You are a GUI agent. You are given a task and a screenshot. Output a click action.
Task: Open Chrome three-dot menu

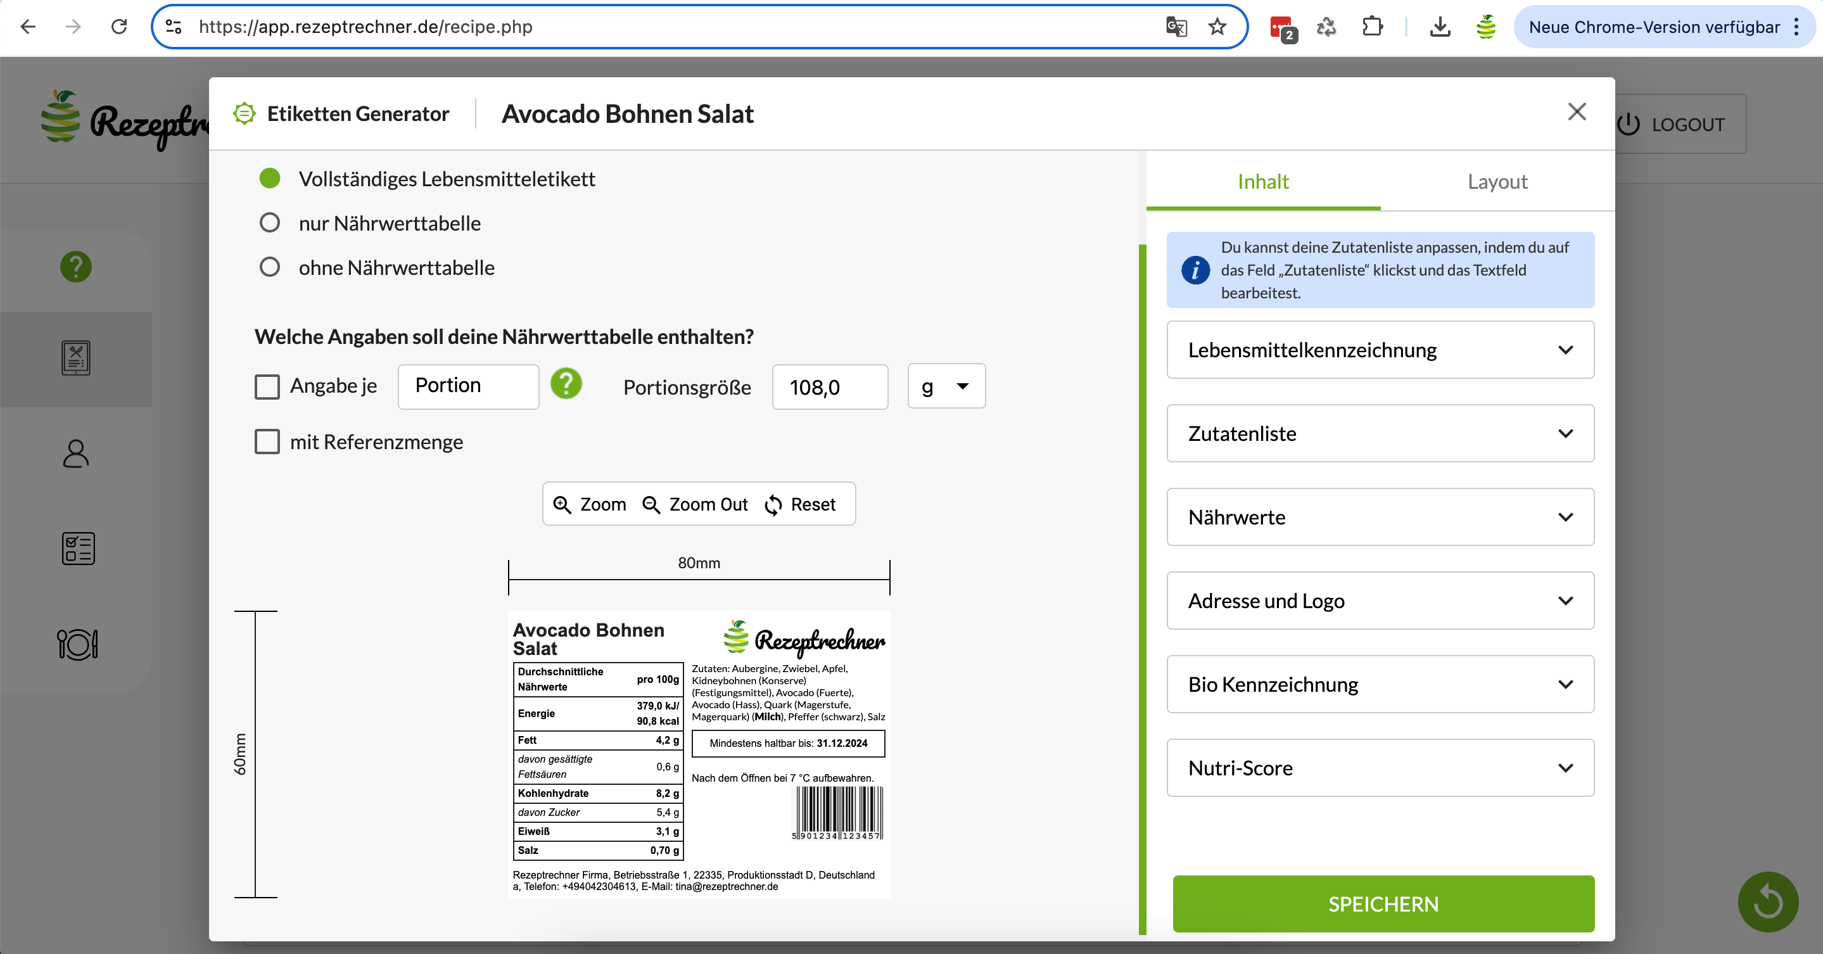pos(1796,27)
